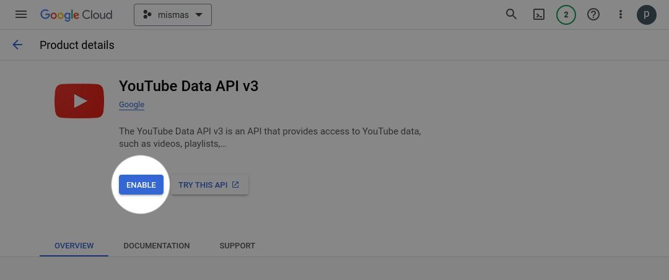Viewport: 669px width, 280px height.
Task: Activate Cloud Shell terminal icon
Action: pos(539,15)
